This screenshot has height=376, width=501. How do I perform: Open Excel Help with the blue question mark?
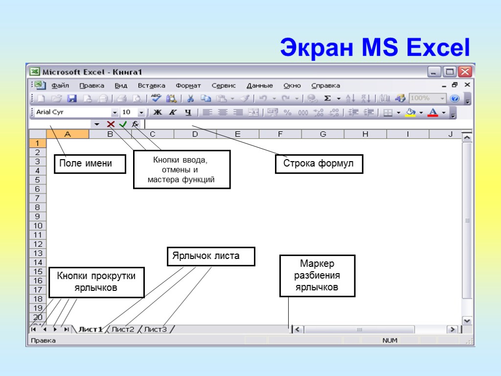click(455, 98)
